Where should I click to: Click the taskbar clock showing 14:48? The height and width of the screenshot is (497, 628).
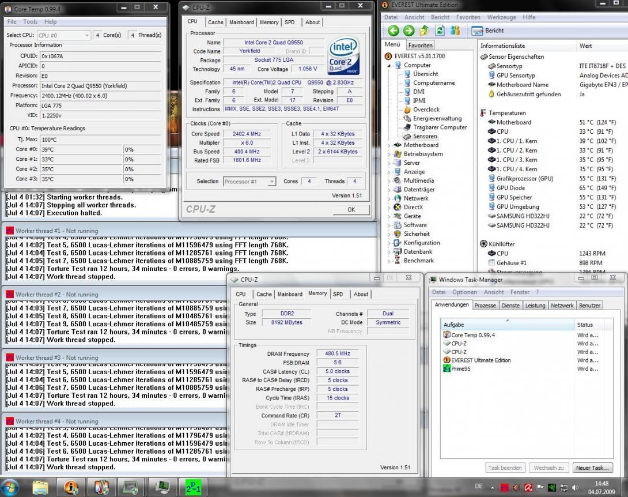(601, 487)
